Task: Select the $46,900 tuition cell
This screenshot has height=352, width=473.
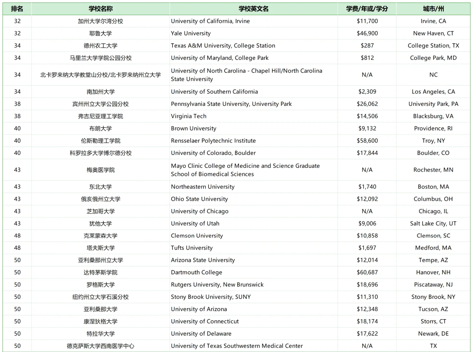Action: [x=367, y=33]
